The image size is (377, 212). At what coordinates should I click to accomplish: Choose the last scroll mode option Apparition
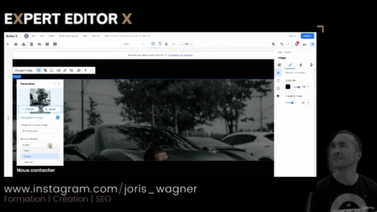[40, 162]
